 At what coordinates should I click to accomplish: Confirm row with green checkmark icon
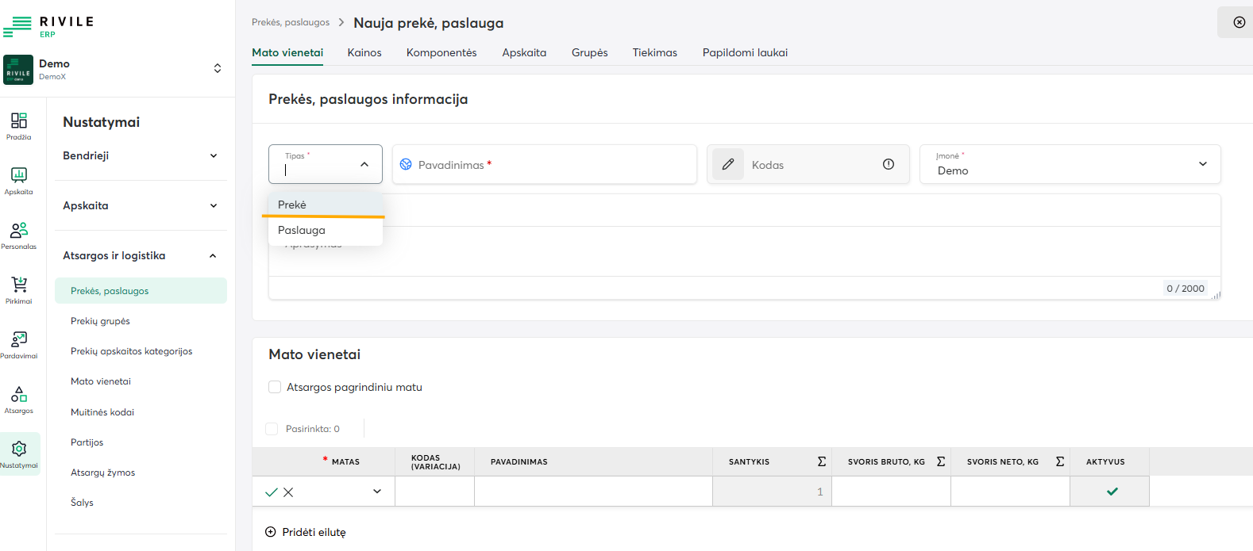click(x=272, y=492)
